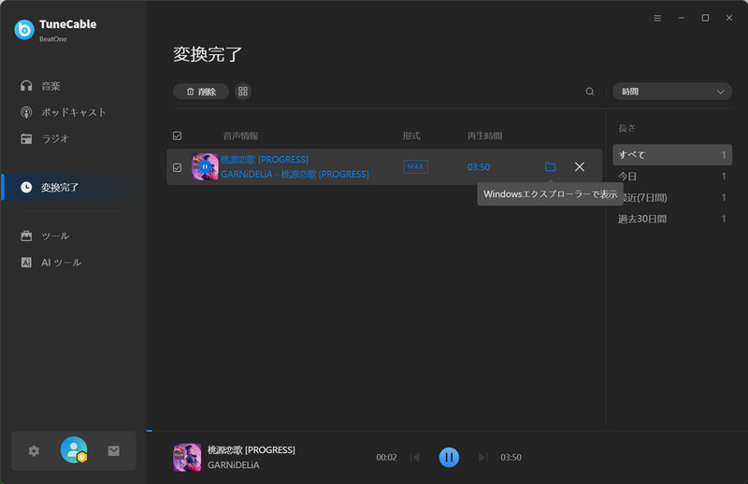Screen dimensions: 748x484
Task: Click GARNiDELiA artist name in player
Action: click(x=233, y=465)
